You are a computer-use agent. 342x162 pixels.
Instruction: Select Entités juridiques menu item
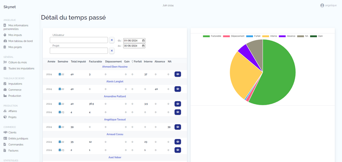tap(18, 139)
